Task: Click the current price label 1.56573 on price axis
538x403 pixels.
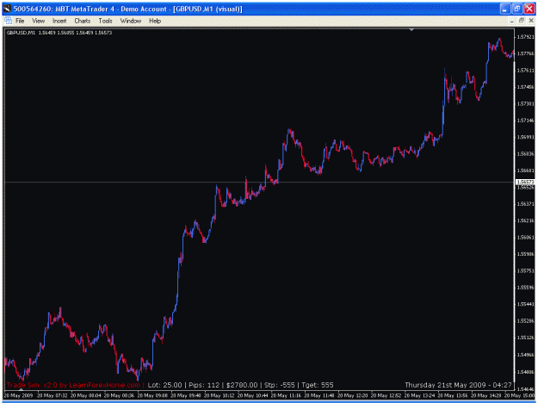Action: click(x=525, y=182)
